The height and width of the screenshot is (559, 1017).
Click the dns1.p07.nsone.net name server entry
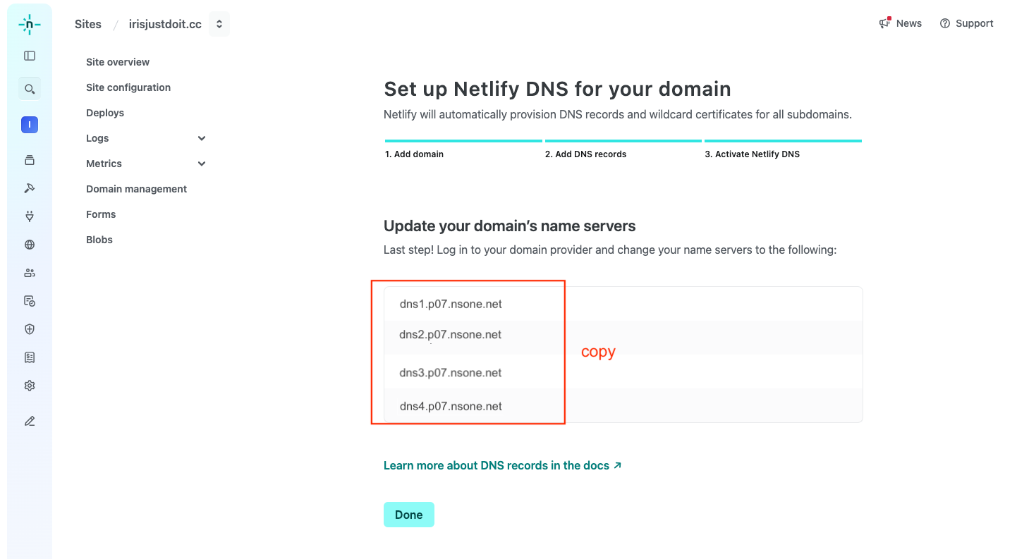pos(451,304)
